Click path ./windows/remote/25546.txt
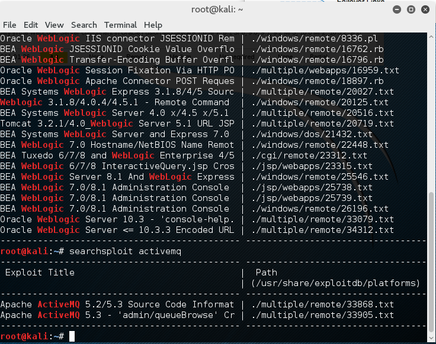Screen dimensions: 436x344 coord(320,177)
